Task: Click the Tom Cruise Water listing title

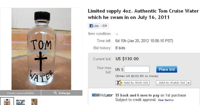Action: click(x=143, y=14)
